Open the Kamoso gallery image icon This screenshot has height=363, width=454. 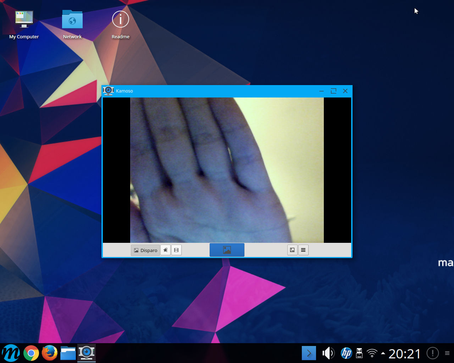(x=292, y=250)
